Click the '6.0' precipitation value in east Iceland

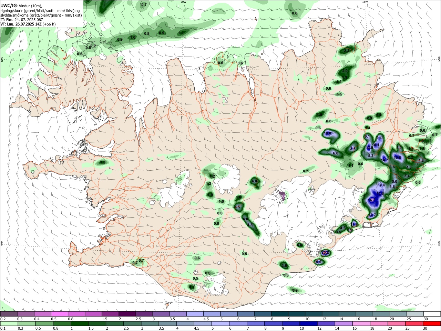click(336, 153)
